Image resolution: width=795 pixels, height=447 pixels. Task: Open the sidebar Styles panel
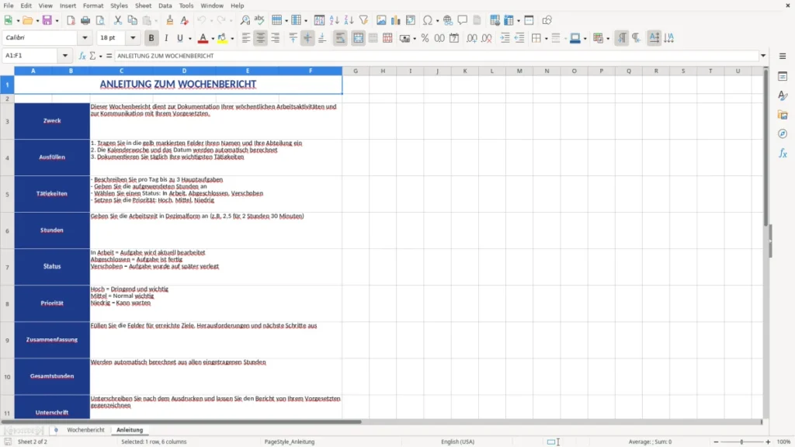click(x=783, y=95)
